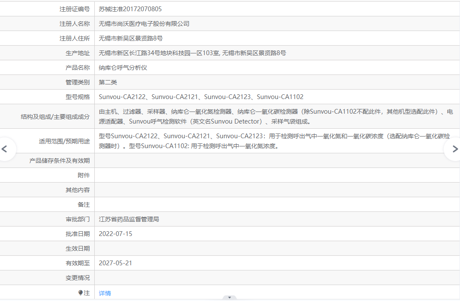Click the 产品储存条件及有效期 label

(59, 161)
